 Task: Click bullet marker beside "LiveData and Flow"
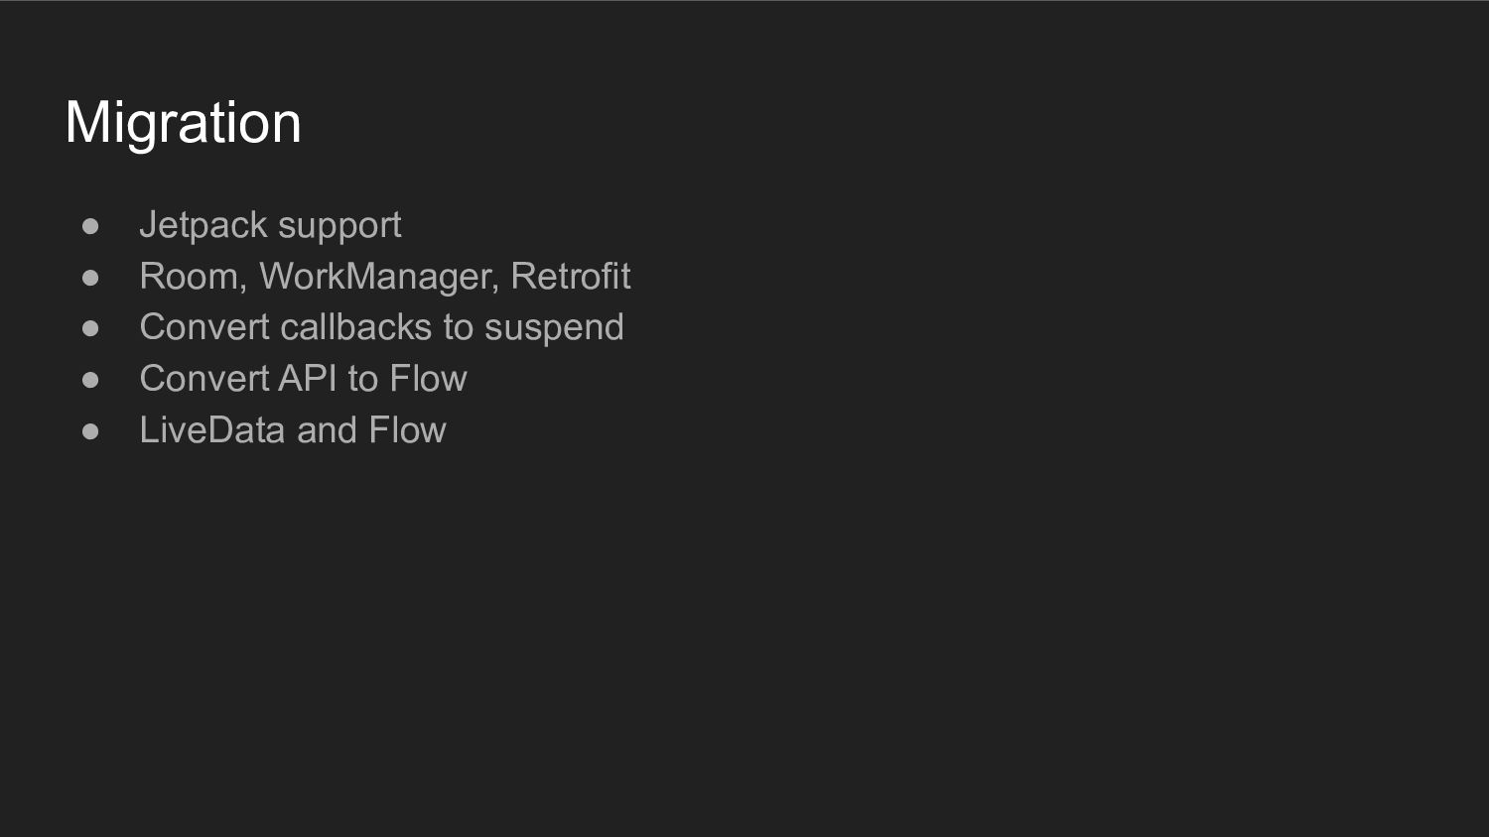pos(90,431)
